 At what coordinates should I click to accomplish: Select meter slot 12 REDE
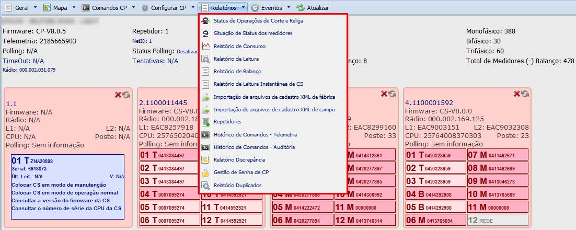[x=497, y=220]
